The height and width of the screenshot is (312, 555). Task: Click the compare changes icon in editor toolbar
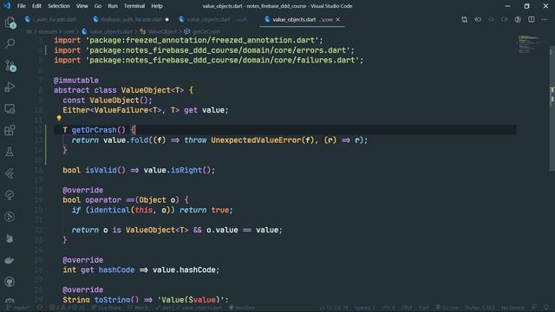[465, 19]
